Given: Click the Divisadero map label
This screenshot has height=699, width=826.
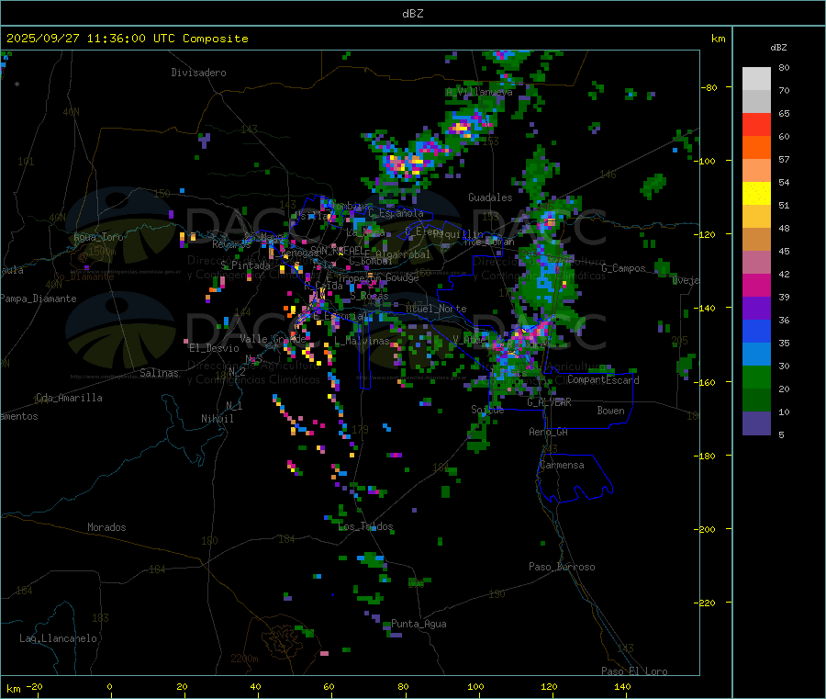Looking at the screenshot, I should [x=198, y=73].
